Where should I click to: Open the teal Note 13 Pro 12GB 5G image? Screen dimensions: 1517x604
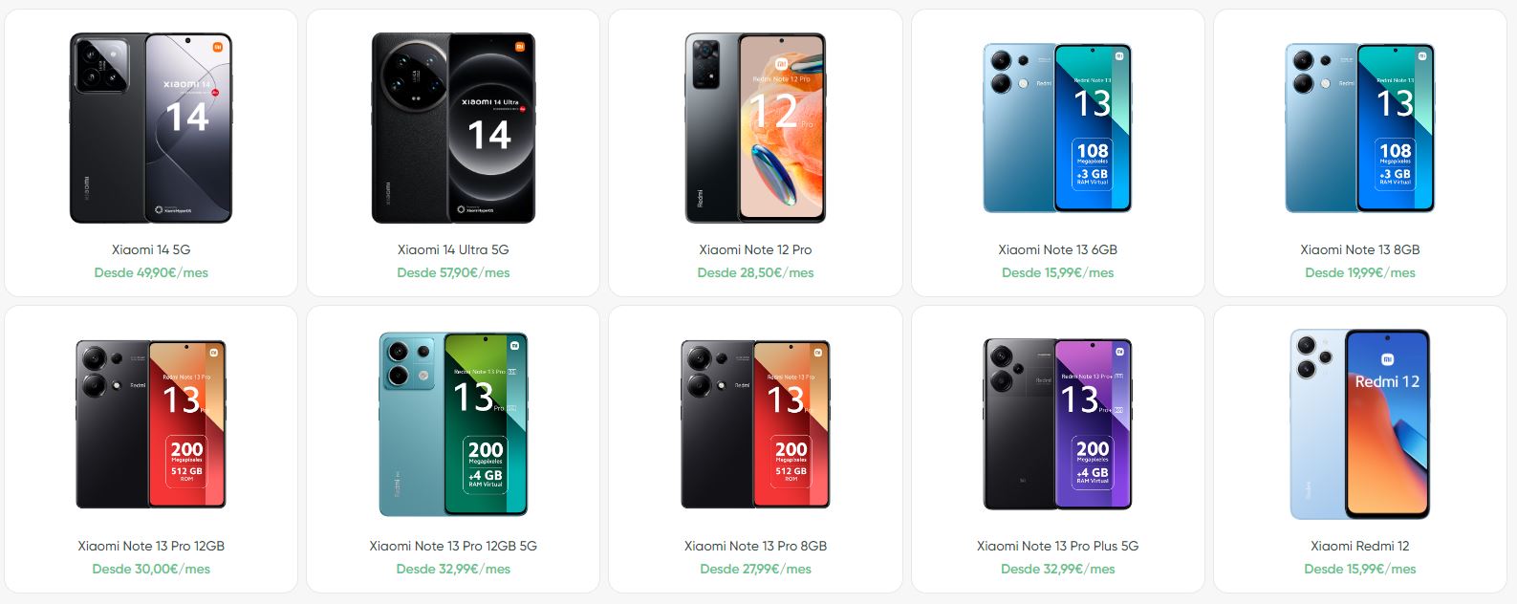coord(453,424)
